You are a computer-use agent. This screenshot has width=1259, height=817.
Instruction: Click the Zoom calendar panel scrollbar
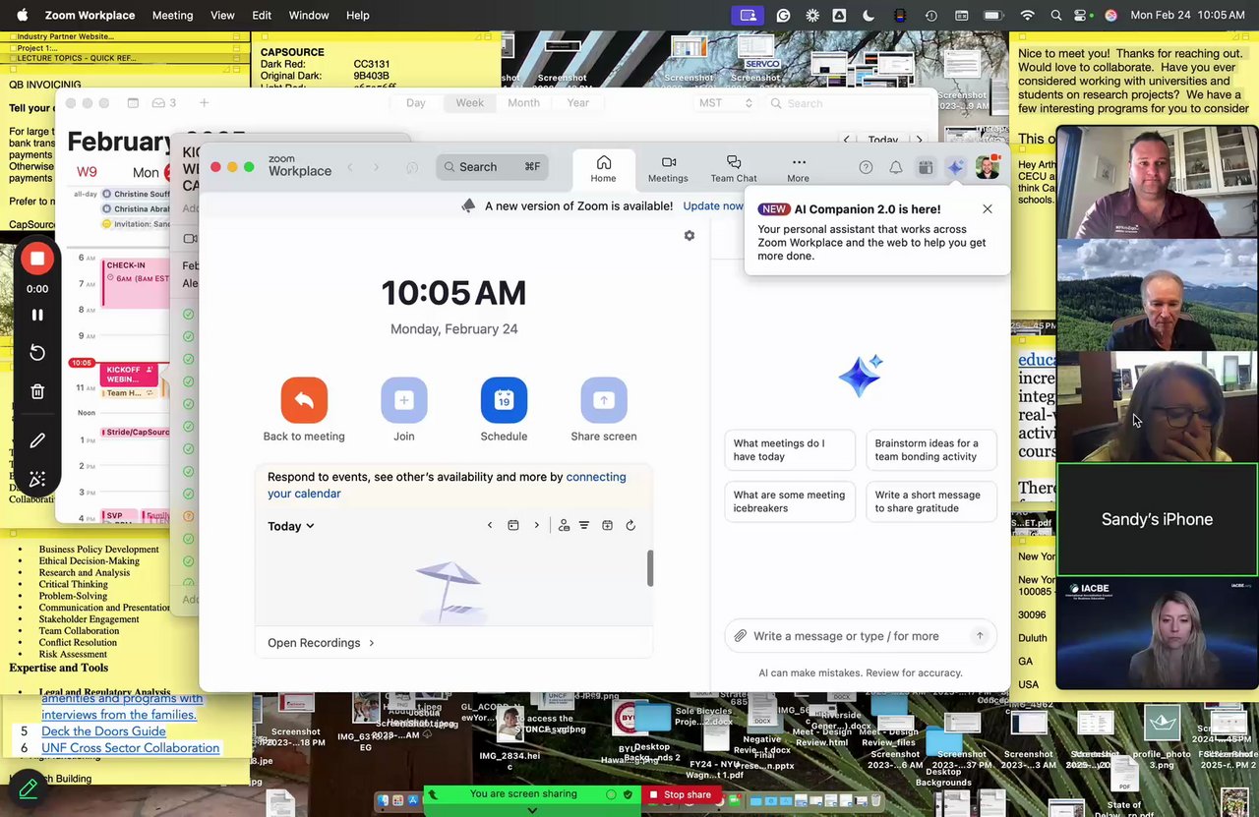click(x=650, y=568)
